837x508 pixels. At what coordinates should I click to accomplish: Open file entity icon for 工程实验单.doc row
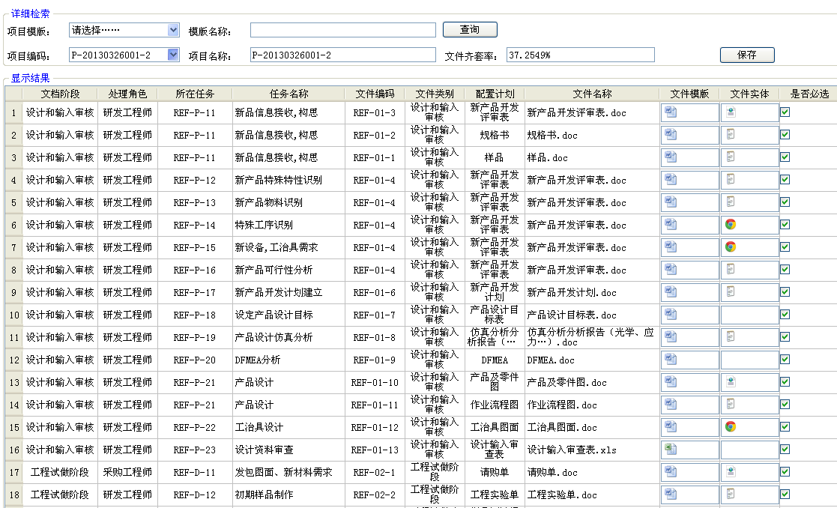point(731,494)
